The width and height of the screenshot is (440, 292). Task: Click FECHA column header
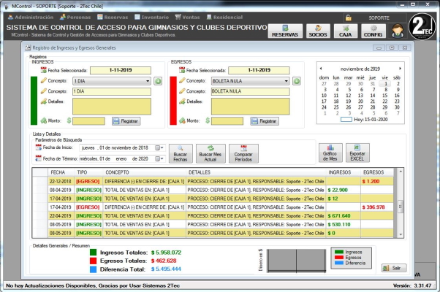coord(61,172)
